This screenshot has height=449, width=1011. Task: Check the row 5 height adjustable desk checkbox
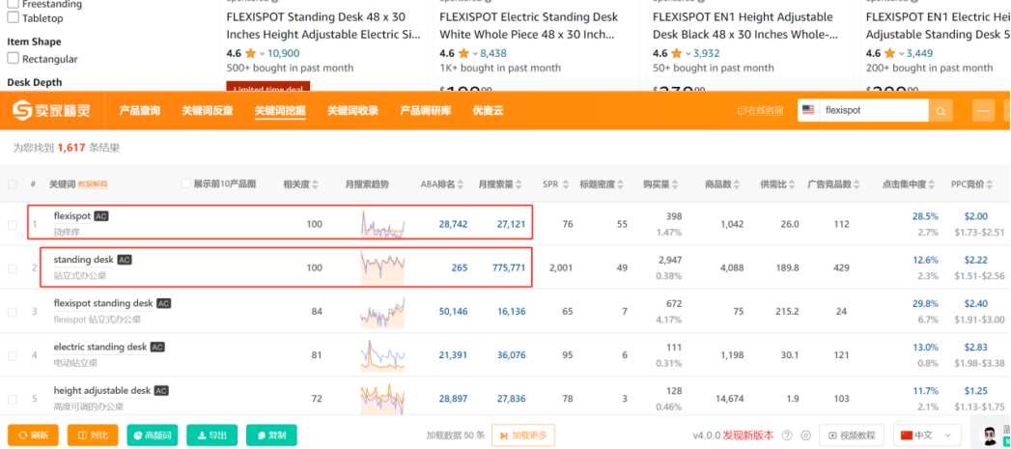13,400
